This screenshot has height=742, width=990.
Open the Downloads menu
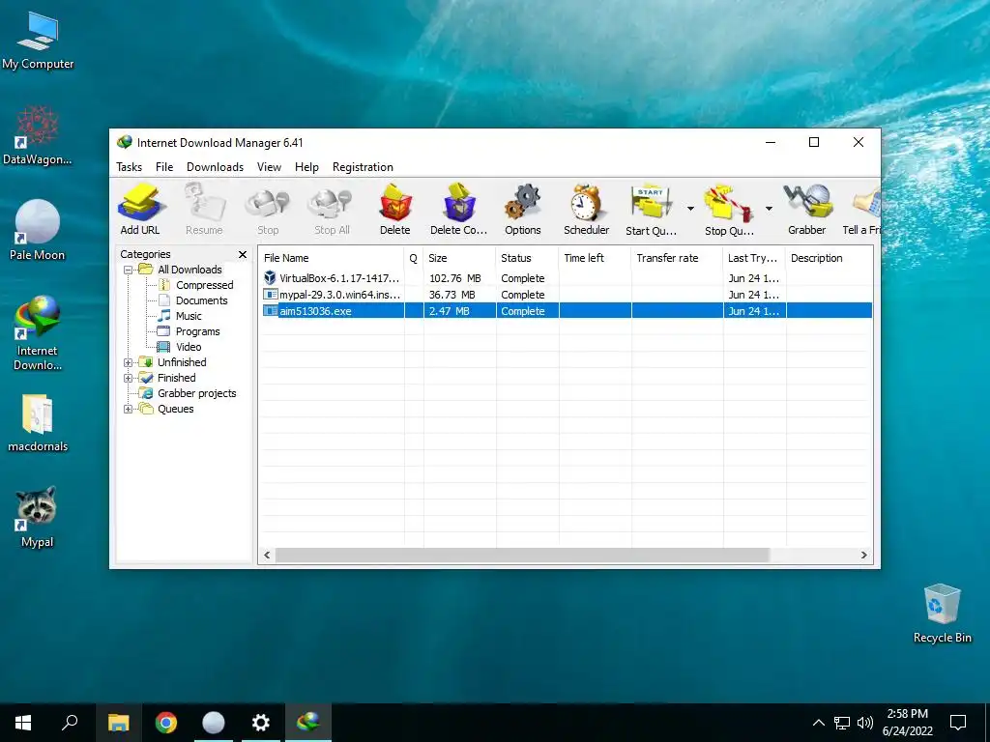215,167
